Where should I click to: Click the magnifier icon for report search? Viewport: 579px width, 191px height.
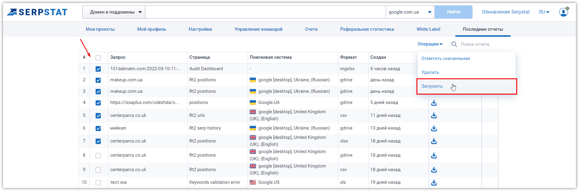coord(454,44)
